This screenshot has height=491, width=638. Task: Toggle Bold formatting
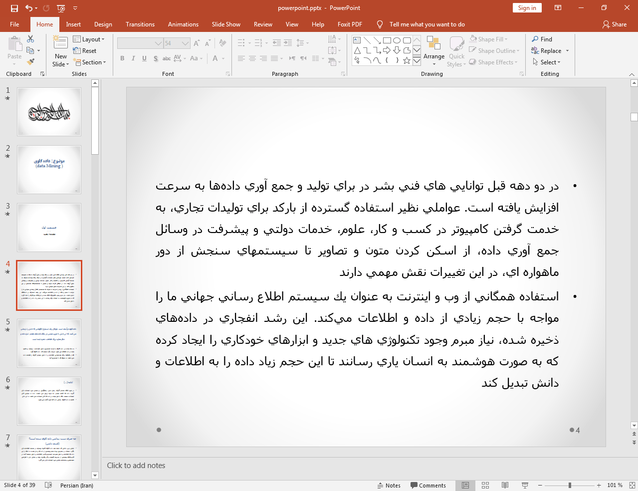122,58
